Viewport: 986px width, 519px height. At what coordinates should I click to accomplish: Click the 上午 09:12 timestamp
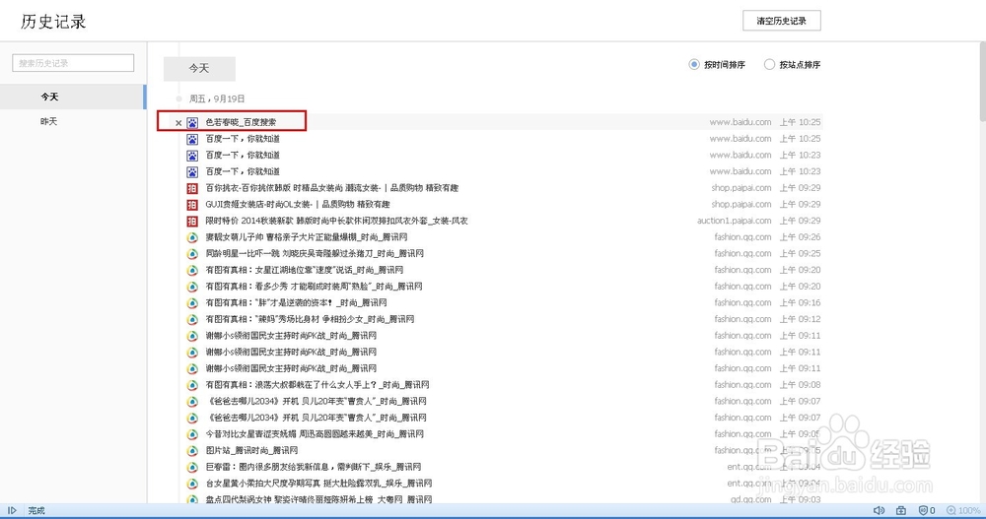click(x=800, y=319)
